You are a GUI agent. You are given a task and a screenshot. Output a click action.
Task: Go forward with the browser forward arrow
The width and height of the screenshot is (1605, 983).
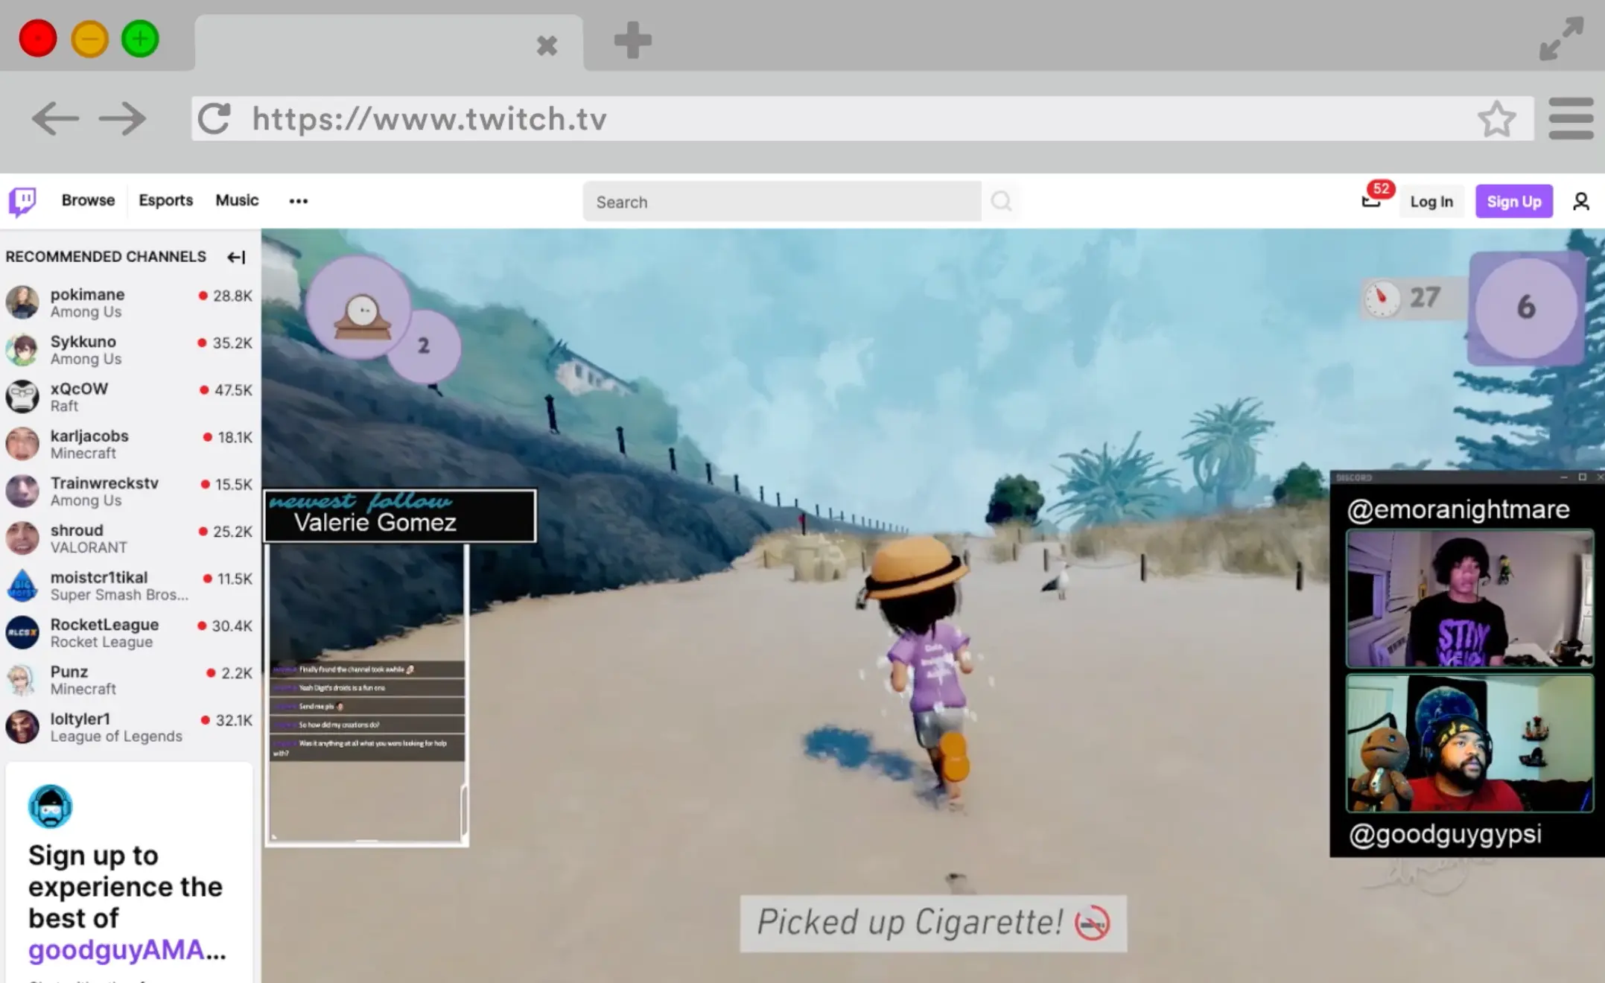(122, 118)
